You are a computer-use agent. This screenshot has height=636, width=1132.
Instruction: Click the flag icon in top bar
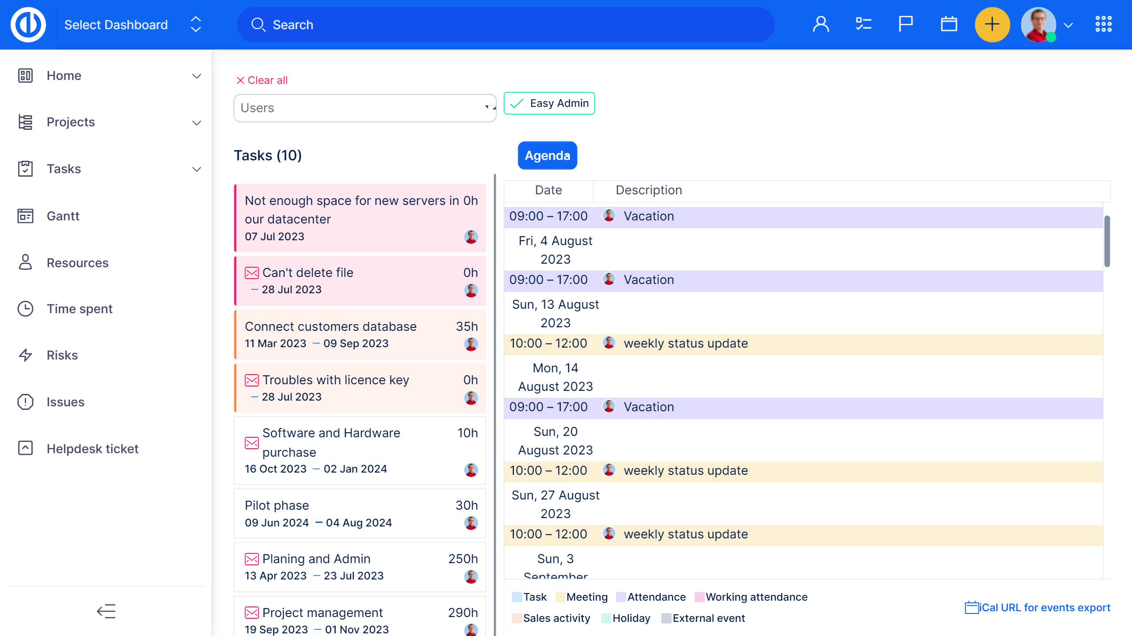pos(906,24)
